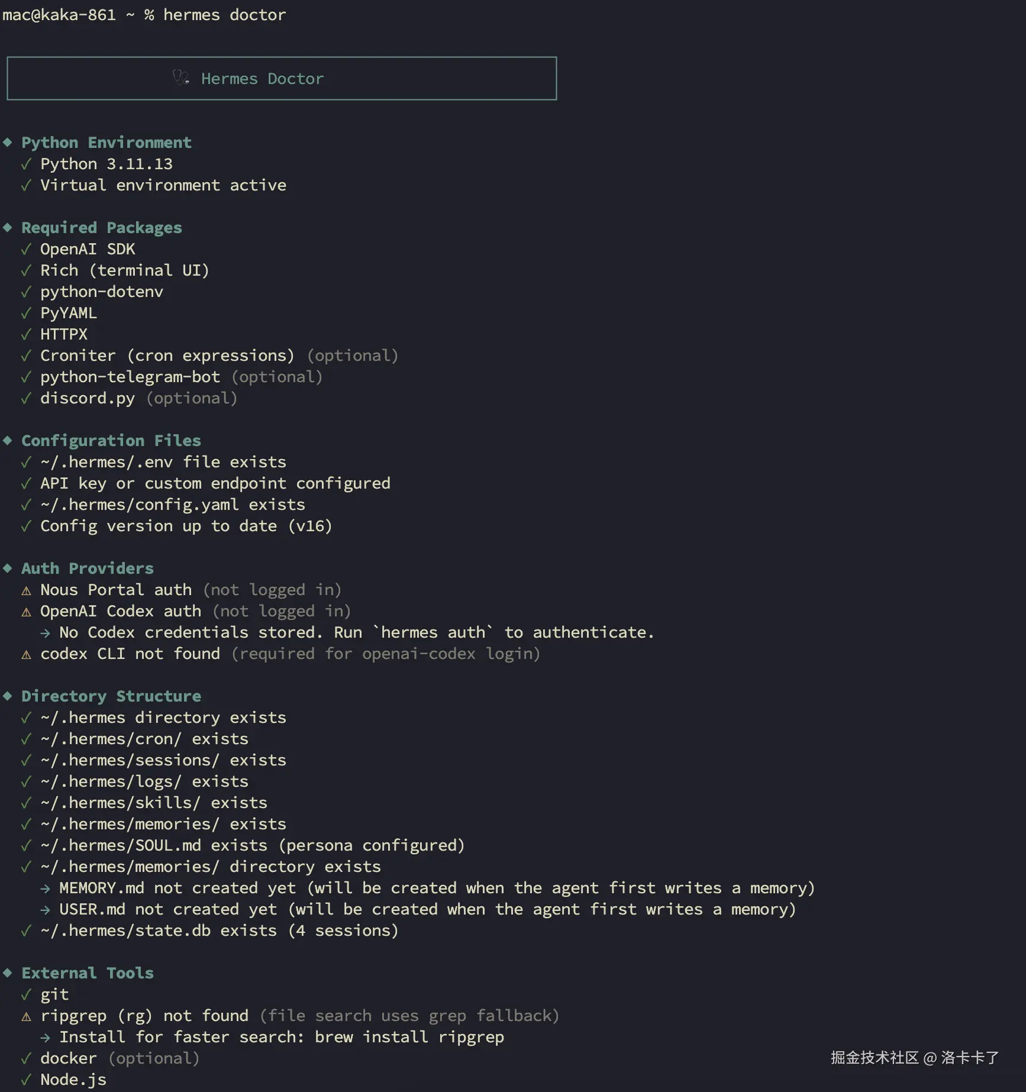Click the warning triangle beside codex CLI
The height and width of the screenshot is (1092, 1026).
click(x=26, y=654)
